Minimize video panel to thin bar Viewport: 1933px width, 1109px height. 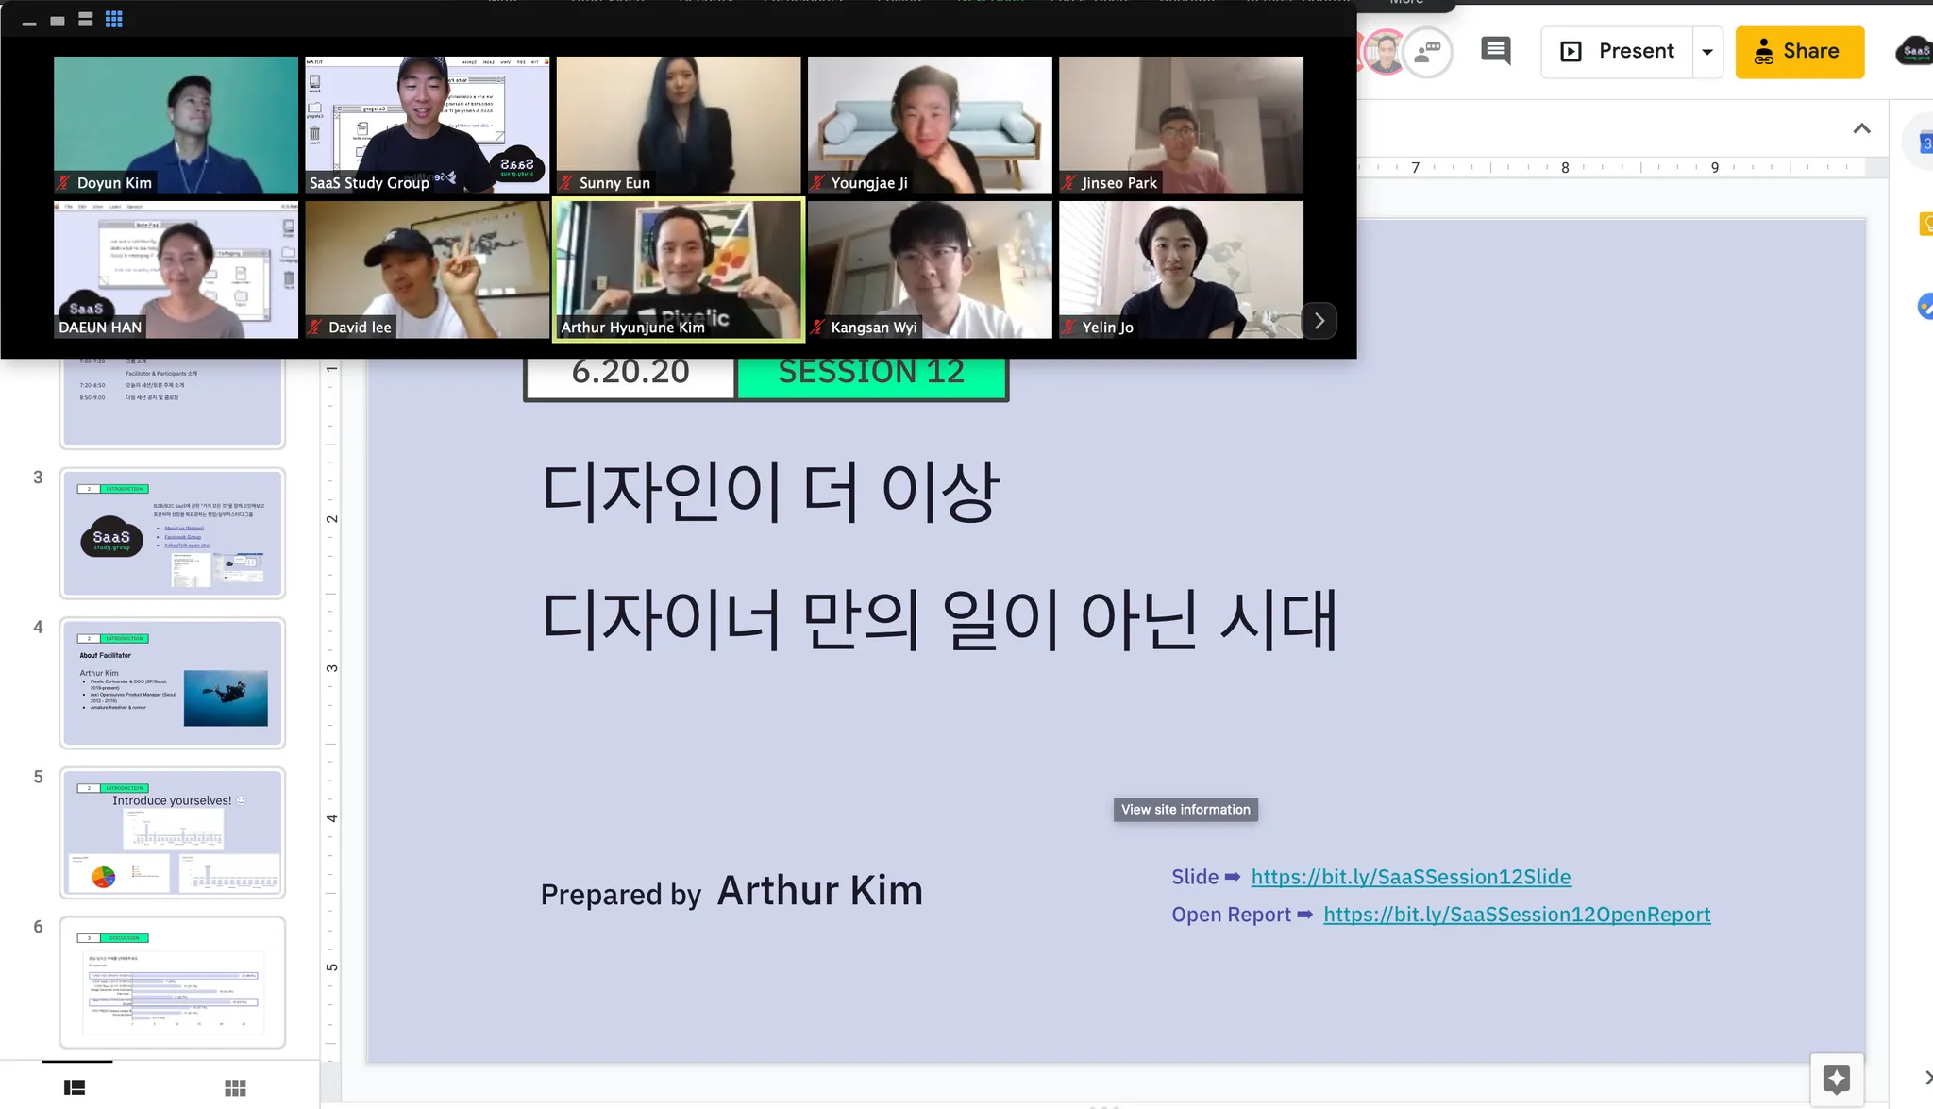point(29,23)
